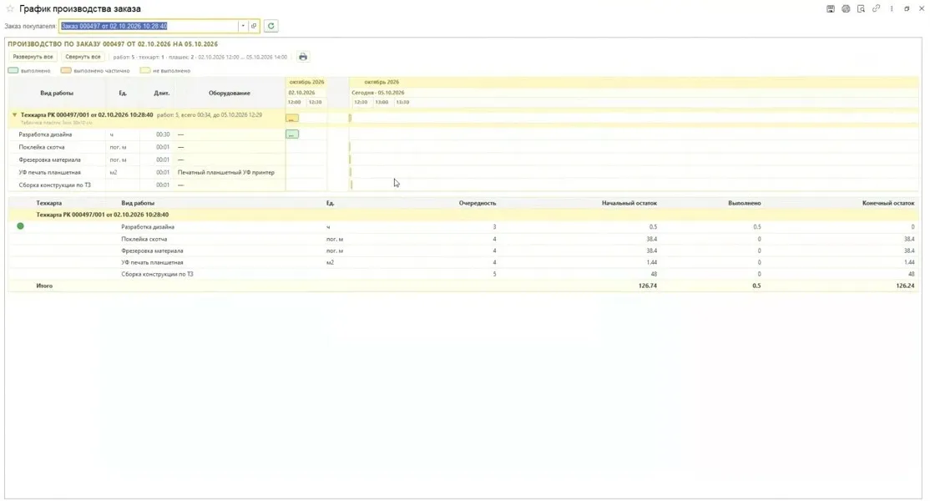This screenshot has width=930, height=501.
Task: Select the orange 'выполнено частично' legend swatch
Action: click(66, 70)
